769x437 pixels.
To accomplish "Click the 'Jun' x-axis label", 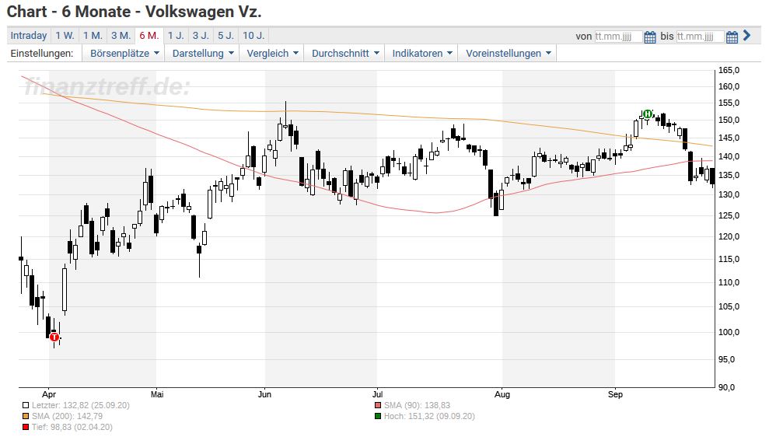I will pyautogui.click(x=265, y=394).
